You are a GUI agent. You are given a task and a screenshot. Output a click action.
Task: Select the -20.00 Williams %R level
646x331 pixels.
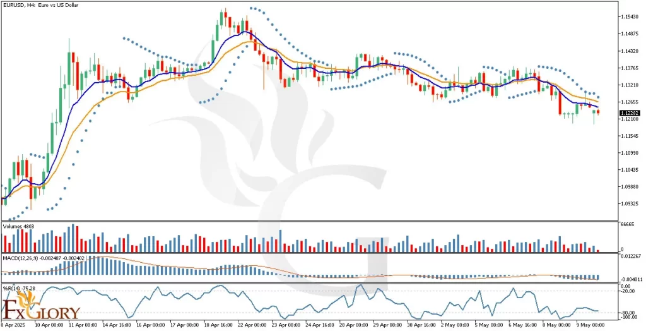pyautogui.click(x=627, y=292)
